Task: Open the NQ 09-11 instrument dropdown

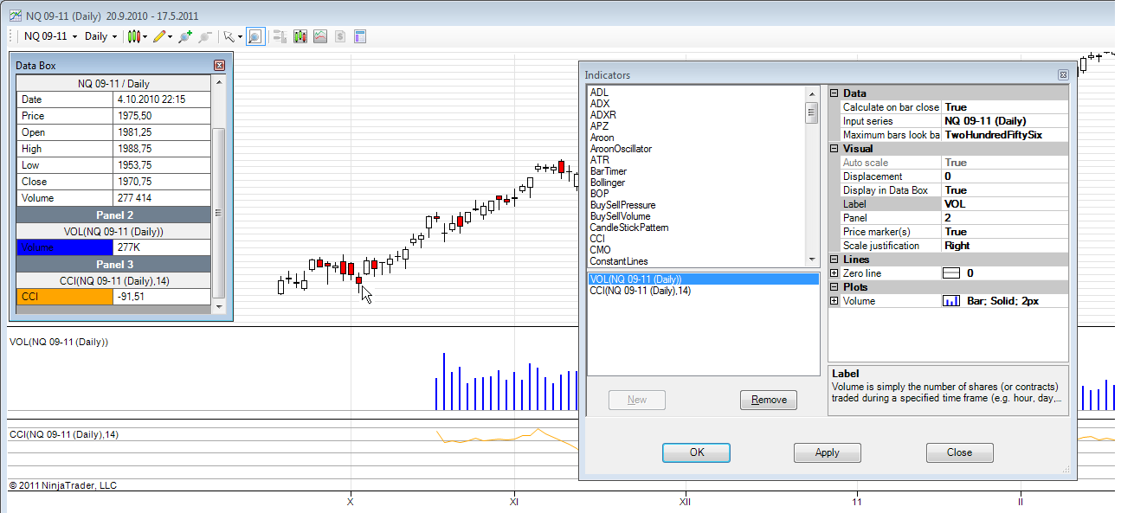Action: tap(50, 36)
